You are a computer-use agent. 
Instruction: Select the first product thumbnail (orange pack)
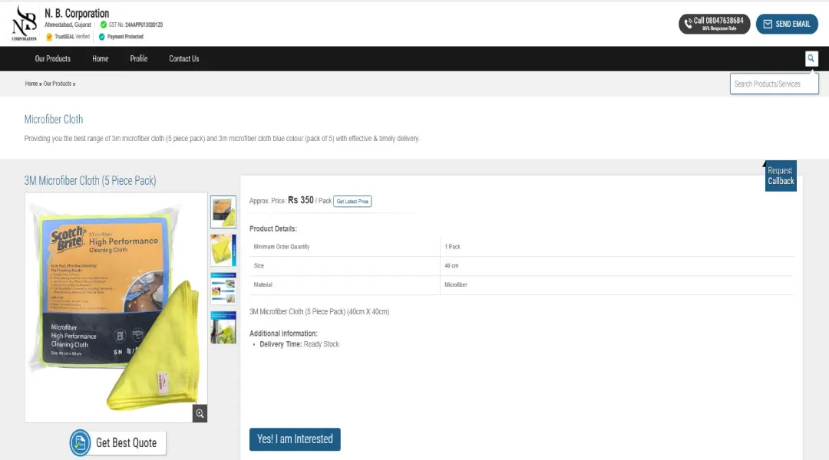tap(223, 212)
